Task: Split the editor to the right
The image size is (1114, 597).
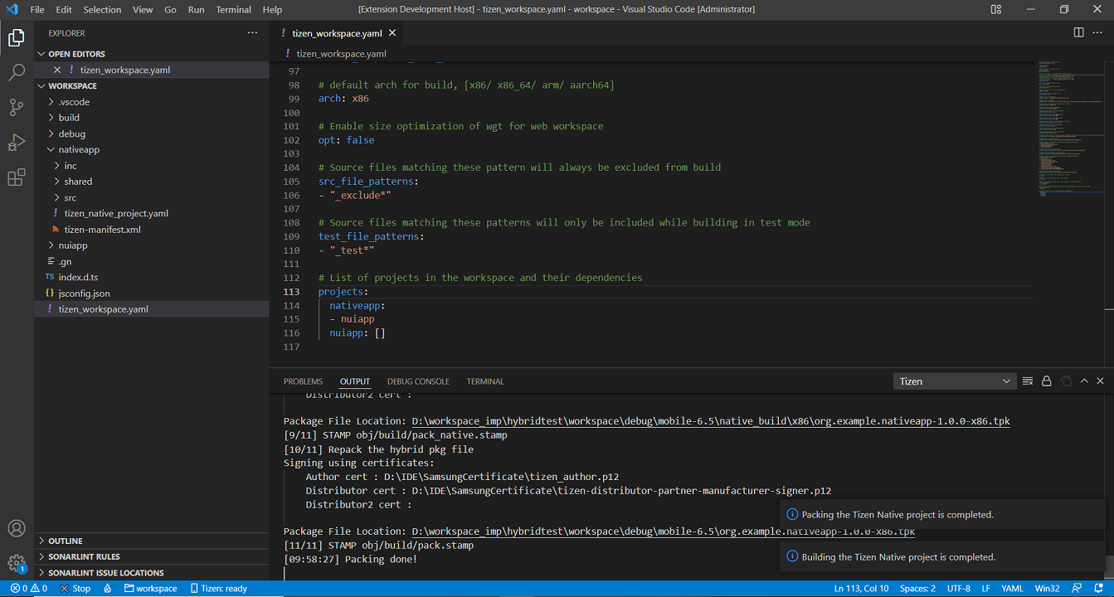Action: coord(1078,32)
